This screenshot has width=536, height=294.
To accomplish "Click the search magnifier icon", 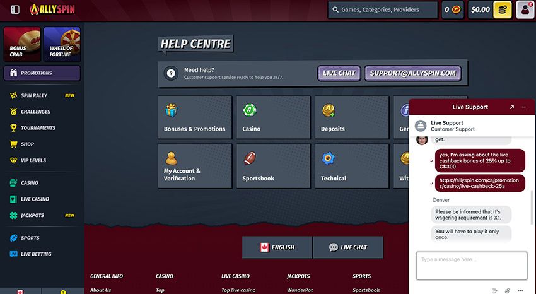I will 335,9.
